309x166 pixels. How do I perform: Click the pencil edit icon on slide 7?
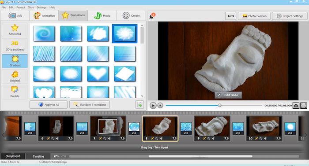[100, 138]
